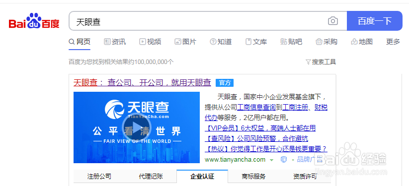The height and width of the screenshot is (186, 409).
Task: Play the 天眼查 promo video
Action: click(x=137, y=127)
